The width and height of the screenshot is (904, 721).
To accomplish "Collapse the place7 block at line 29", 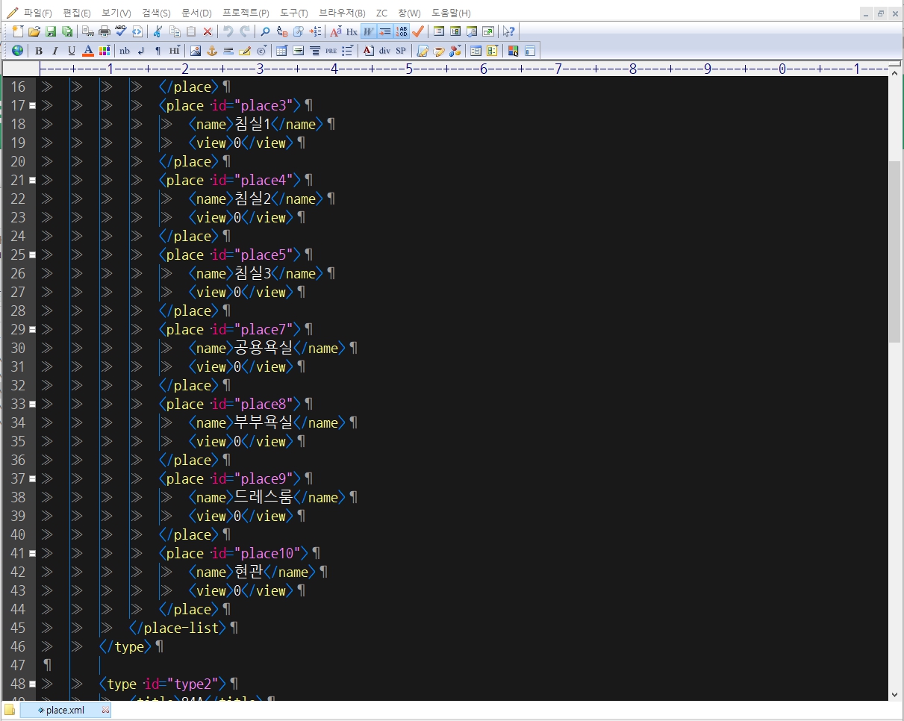I will (x=32, y=329).
